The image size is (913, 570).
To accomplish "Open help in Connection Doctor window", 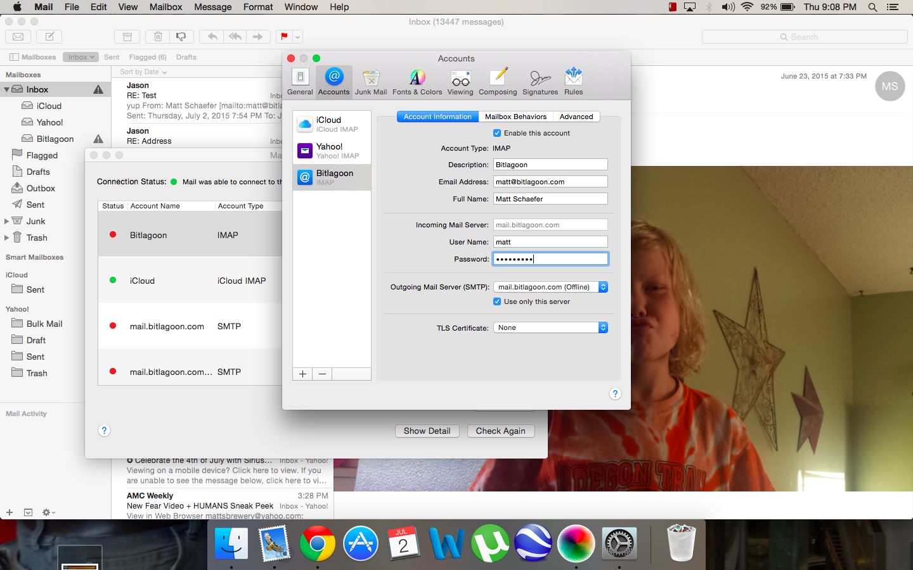I will 105,431.
